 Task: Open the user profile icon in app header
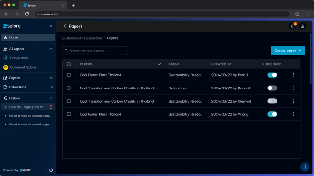pos(303,26)
